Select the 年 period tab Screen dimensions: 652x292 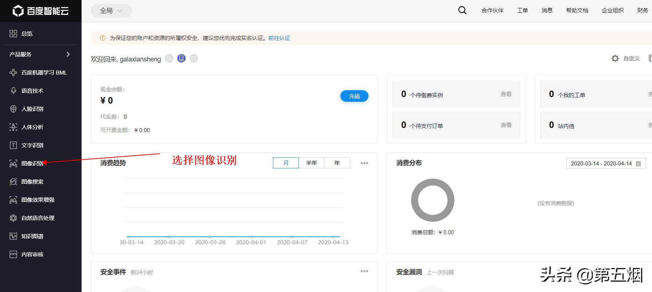click(x=337, y=163)
